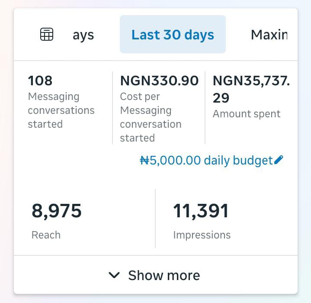
Task: Click the Reach label
Action: [46, 235]
